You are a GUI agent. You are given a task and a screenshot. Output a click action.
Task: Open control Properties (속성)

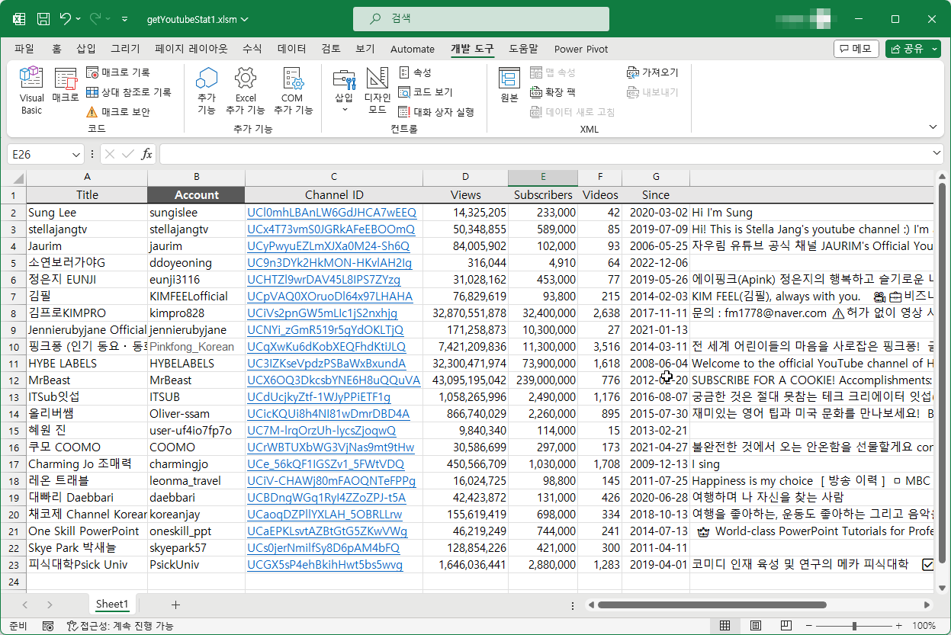pos(416,72)
